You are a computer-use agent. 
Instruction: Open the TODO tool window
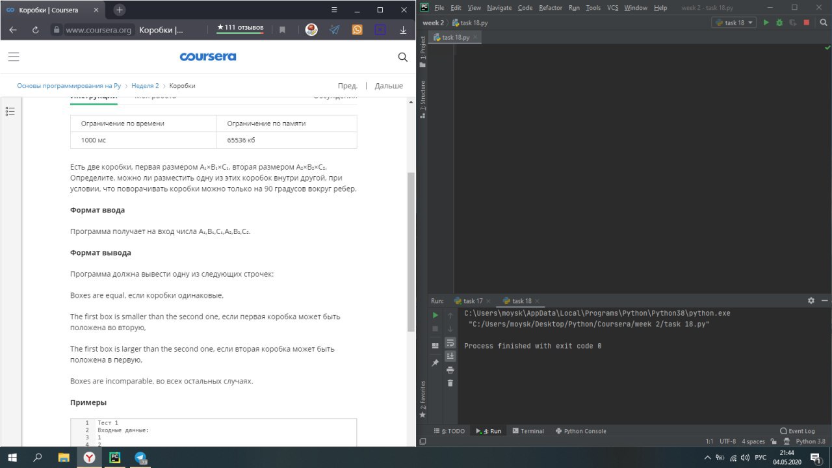click(449, 431)
